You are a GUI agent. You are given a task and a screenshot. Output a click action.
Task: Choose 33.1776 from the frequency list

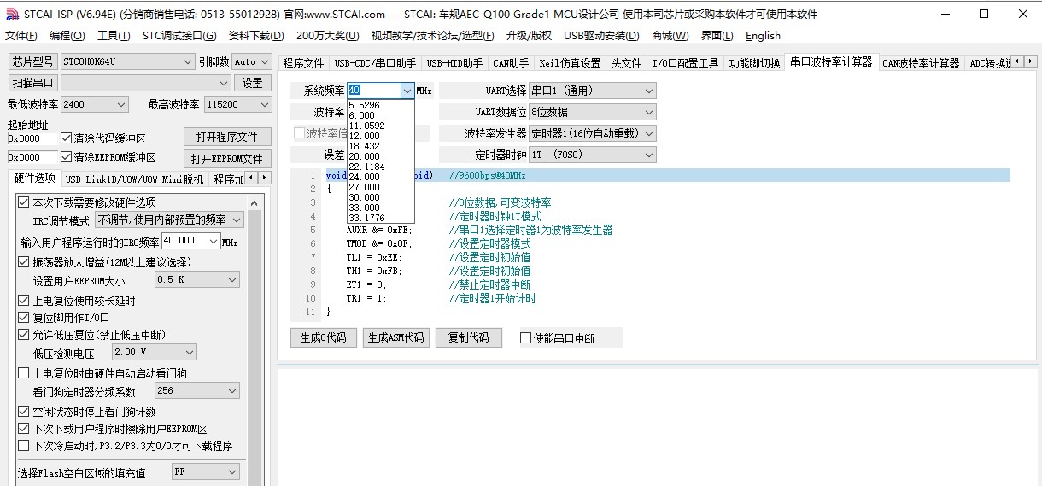coord(366,218)
